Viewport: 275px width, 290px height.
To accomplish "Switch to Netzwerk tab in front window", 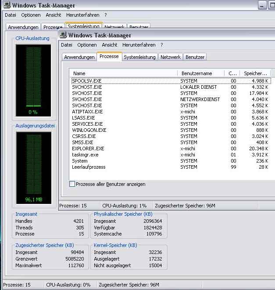I will coord(171,57).
